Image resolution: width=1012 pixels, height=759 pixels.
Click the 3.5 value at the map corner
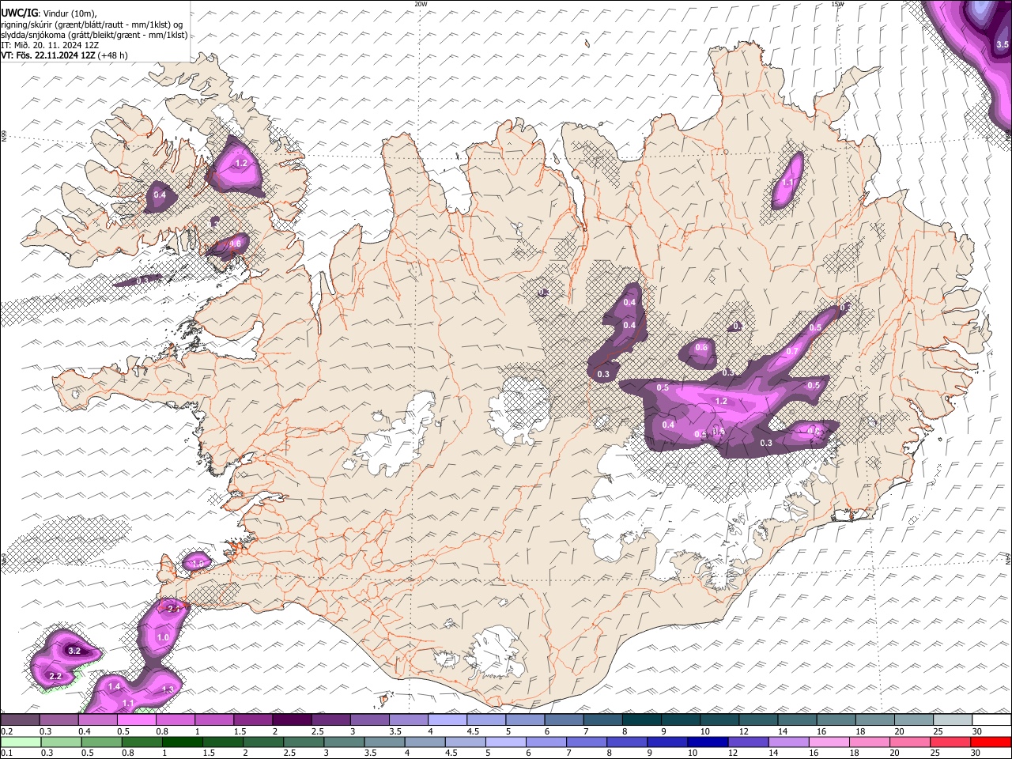(x=1002, y=45)
